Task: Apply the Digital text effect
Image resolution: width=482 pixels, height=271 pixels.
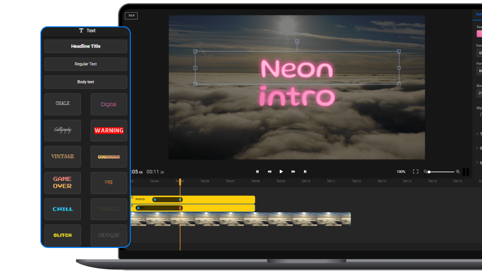Action: 109,104
